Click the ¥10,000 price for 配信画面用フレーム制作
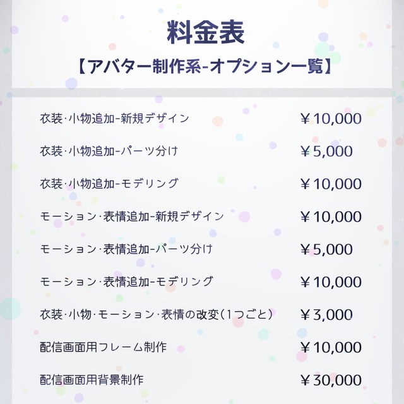The width and height of the screenshot is (404, 404). [331, 347]
